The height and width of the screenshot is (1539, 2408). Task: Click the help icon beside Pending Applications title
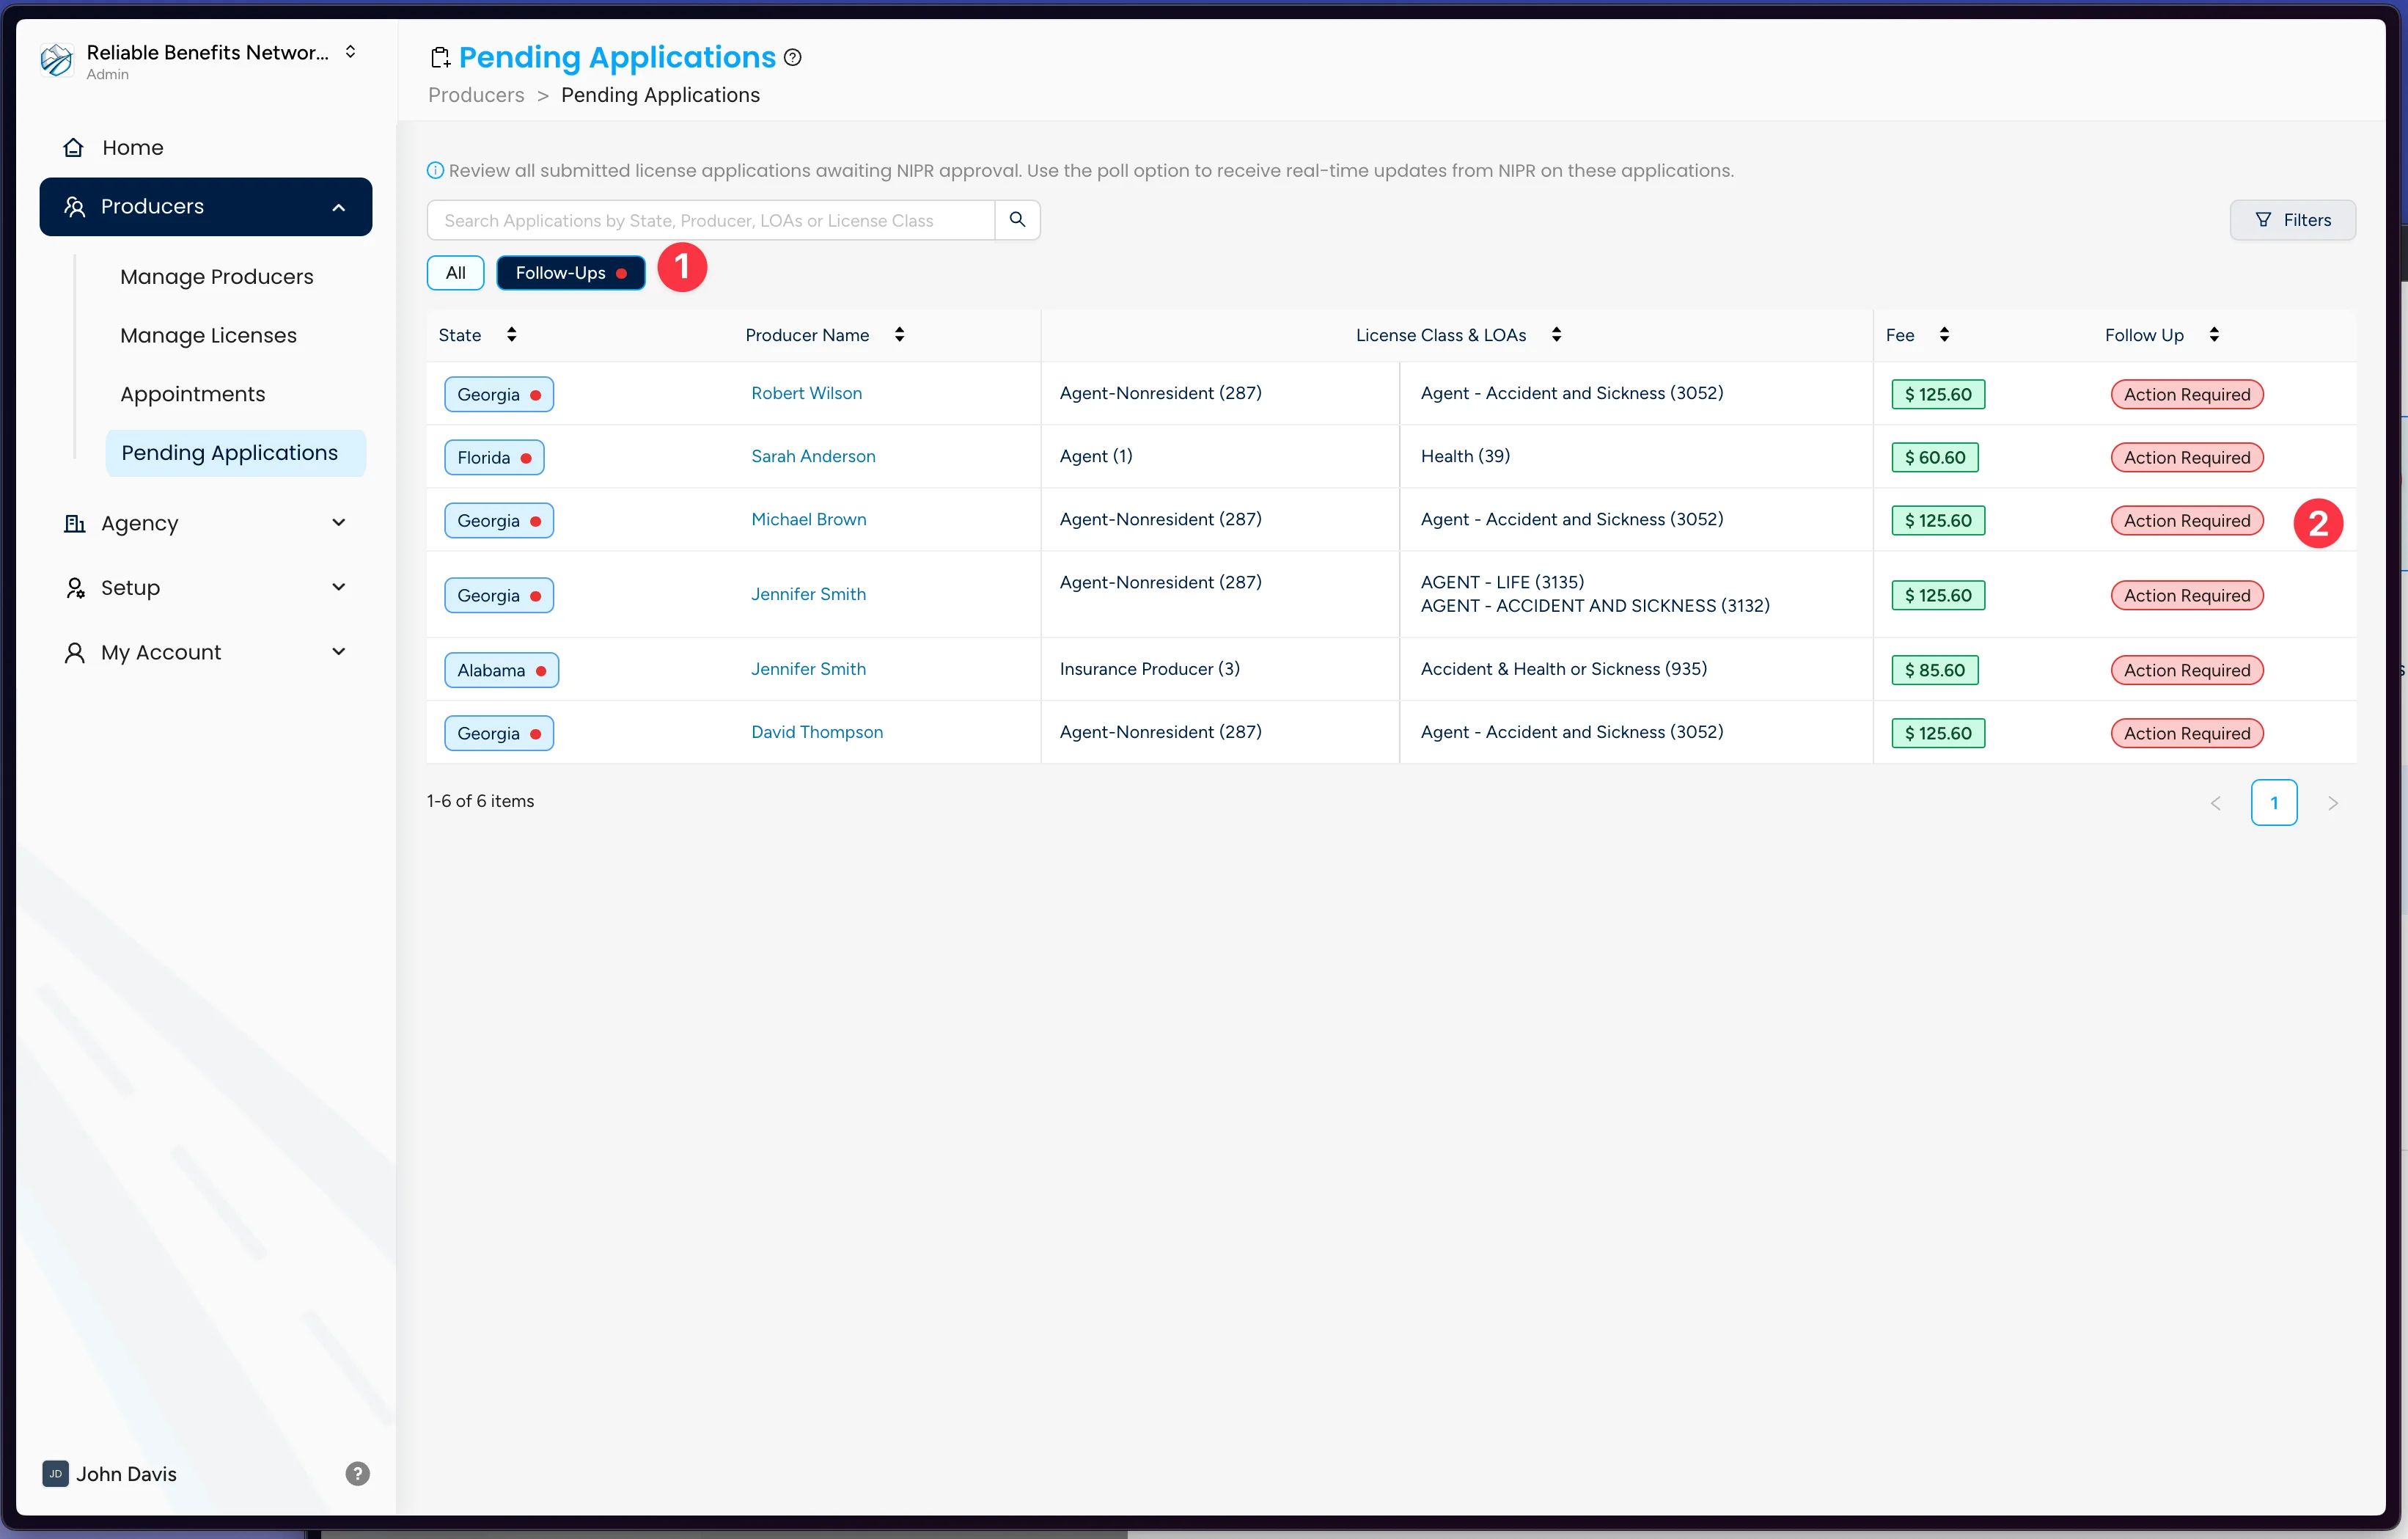pos(792,57)
